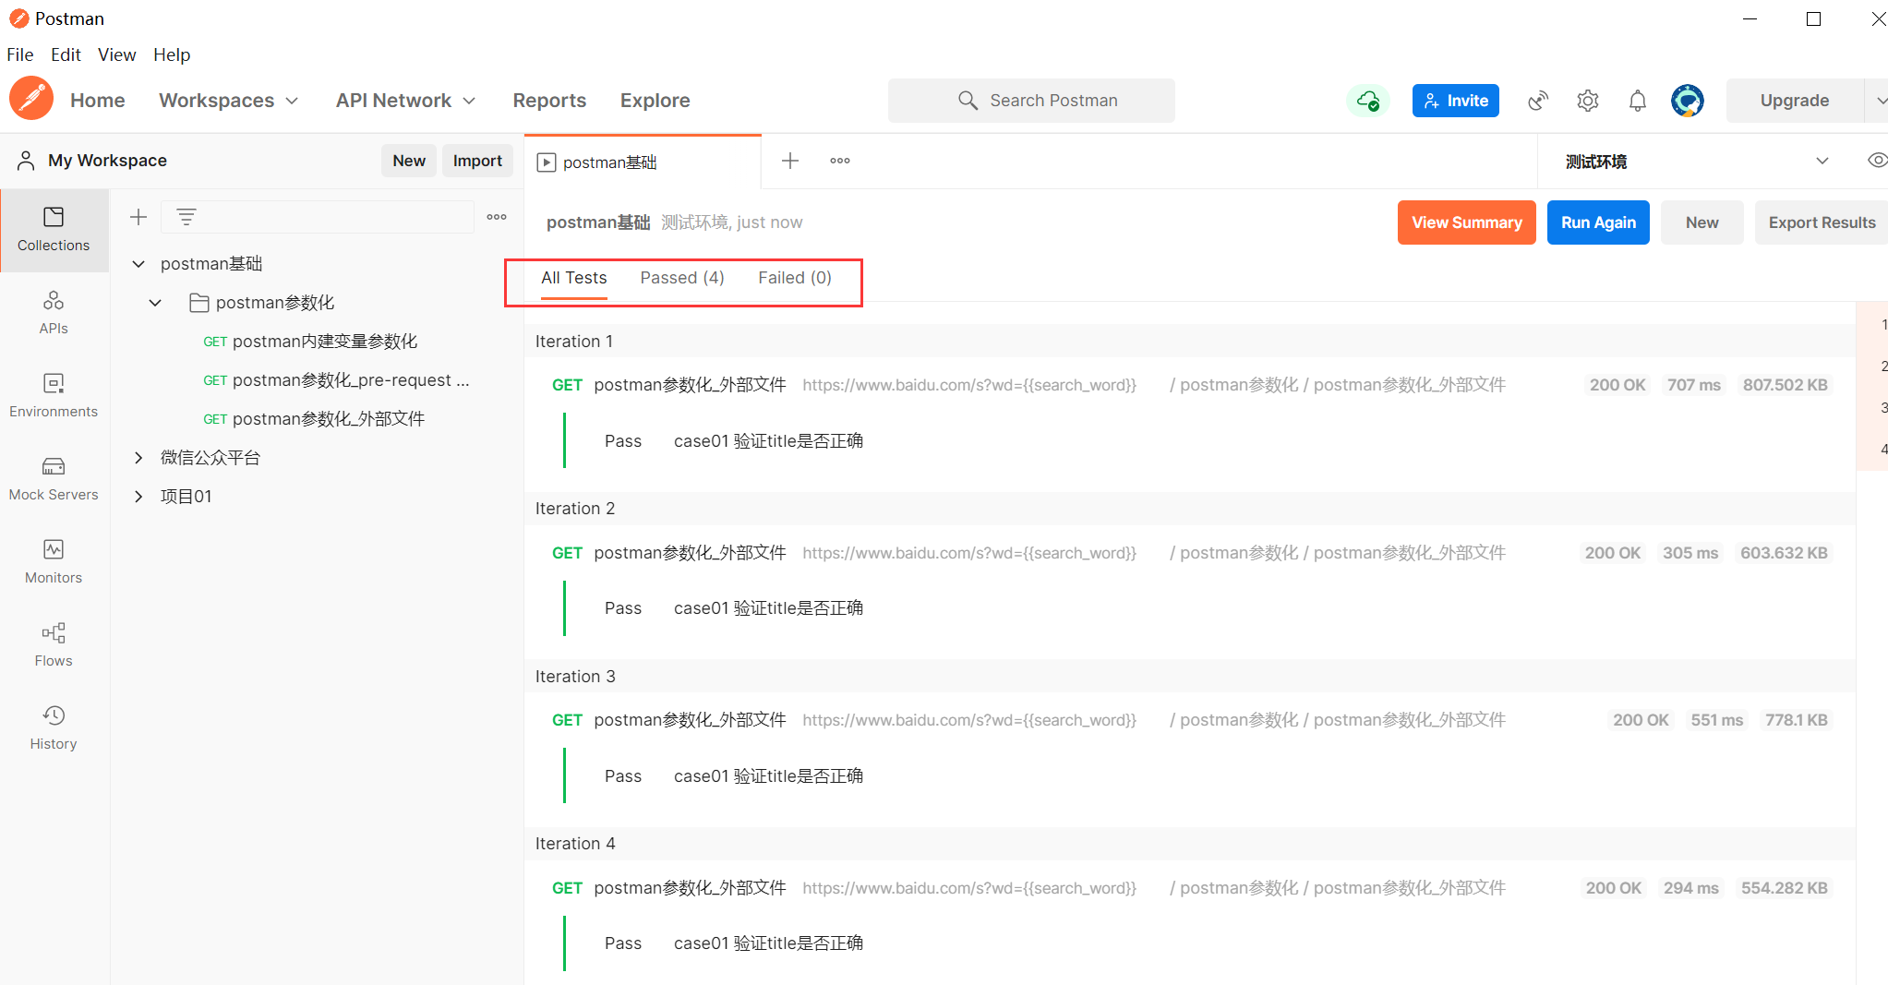Open the Workspaces dropdown menu

pos(228,101)
